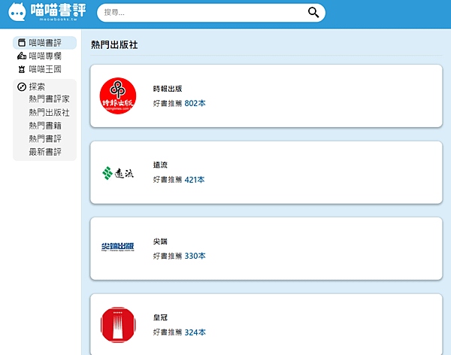The width and height of the screenshot is (451, 355).
Task: Click the 喵喵專欄 writing icon
Action: [22, 56]
